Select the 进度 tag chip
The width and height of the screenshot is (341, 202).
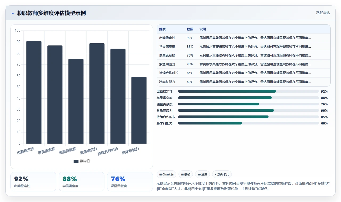point(202,174)
